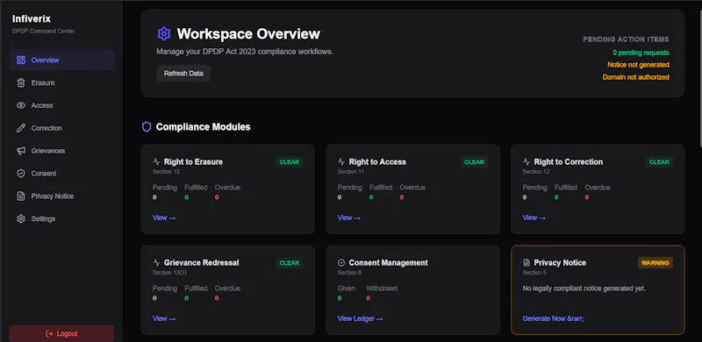This screenshot has width=702, height=342.
Task: Click the Fulfilled label on Right to Access
Action: pos(381,188)
